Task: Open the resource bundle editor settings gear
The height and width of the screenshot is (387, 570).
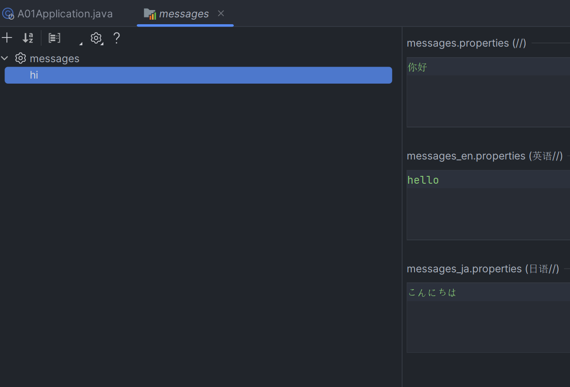Action: [96, 38]
